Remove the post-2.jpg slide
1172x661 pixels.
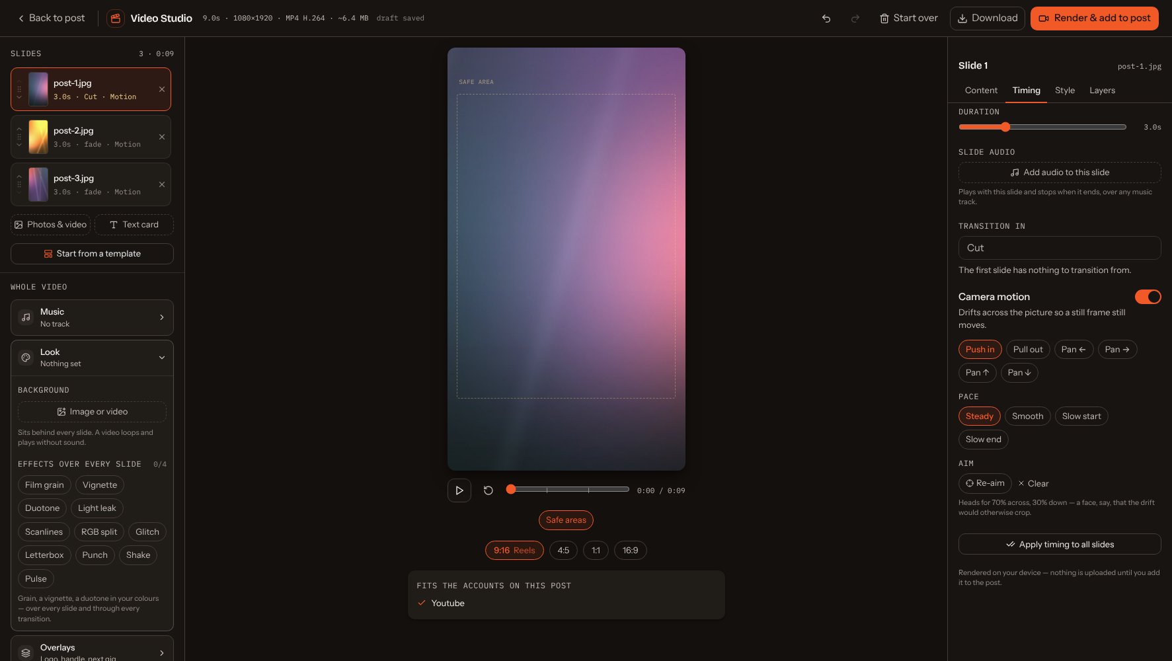162,137
